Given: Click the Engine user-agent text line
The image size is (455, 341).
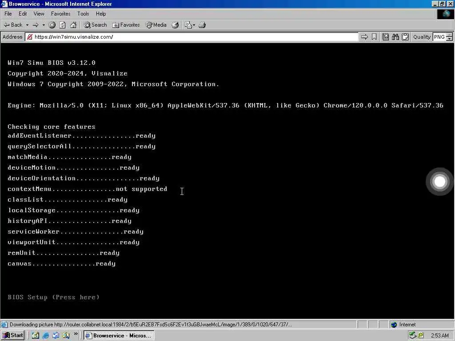Looking at the screenshot, I should click(225, 105).
